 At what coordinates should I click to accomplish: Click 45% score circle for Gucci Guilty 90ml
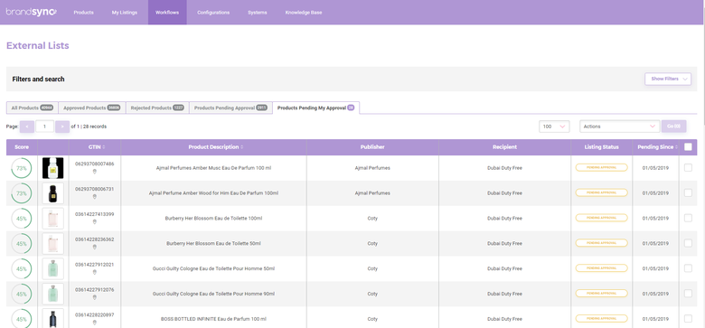pyautogui.click(x=22, y=294)
